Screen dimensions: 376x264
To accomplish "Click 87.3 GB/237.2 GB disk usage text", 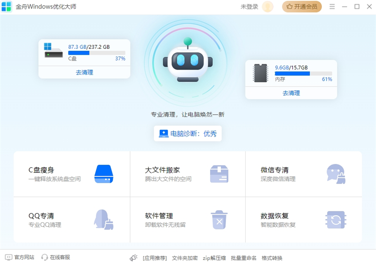I will [89, 47].
